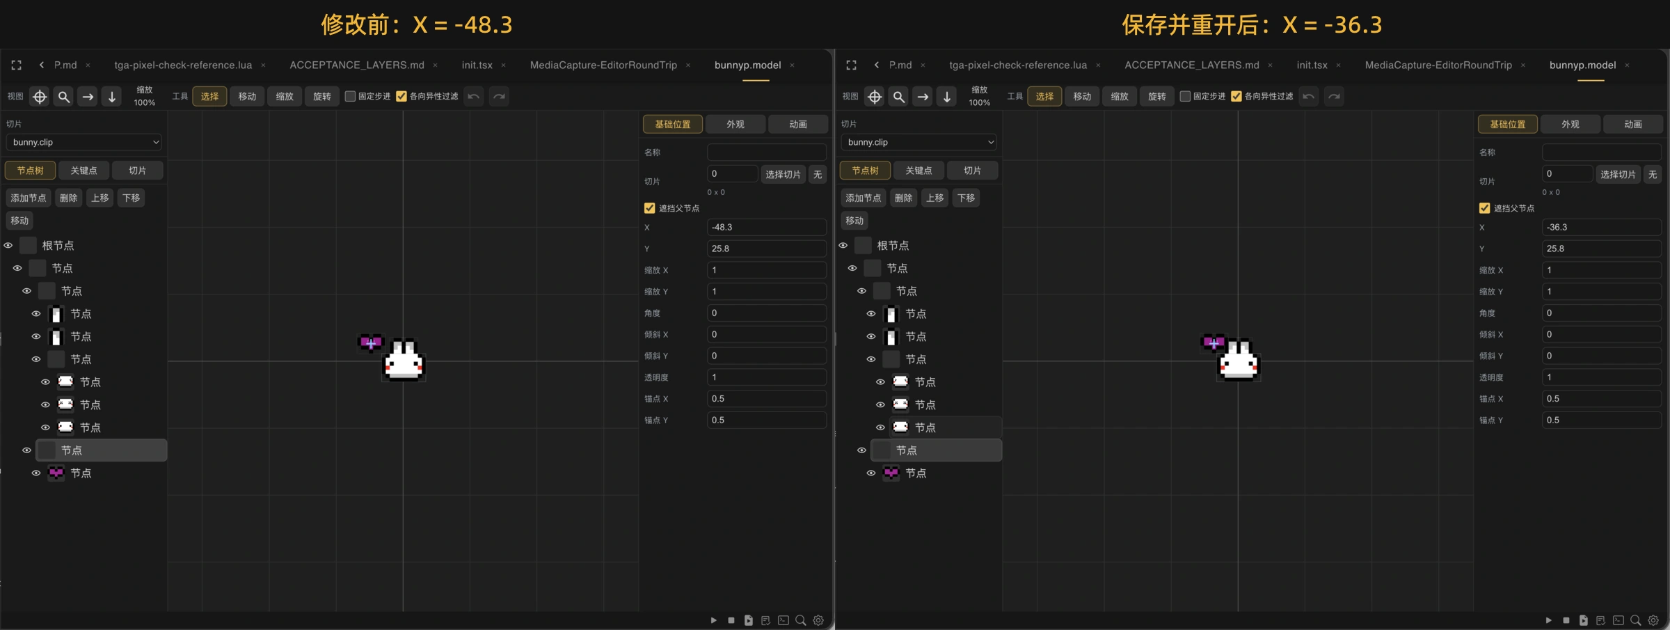Open ACCEPTANCE_LAYERS.md tab in right panel

[x=1191, y=65]
